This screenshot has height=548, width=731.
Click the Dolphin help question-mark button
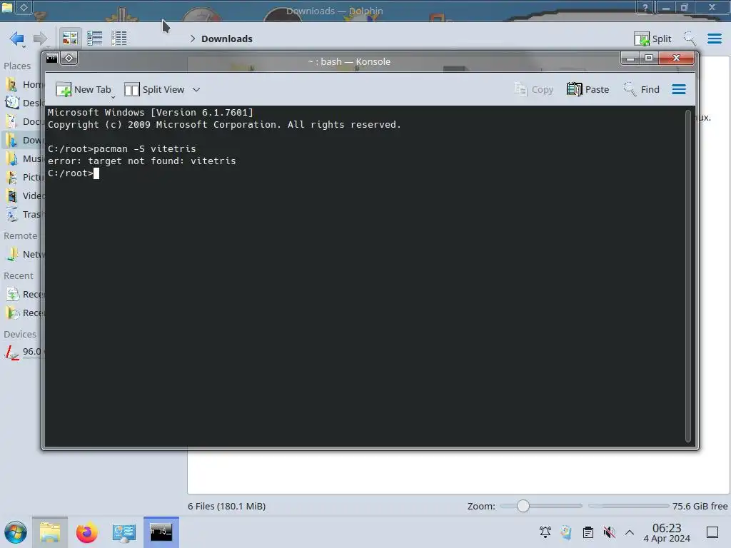(x=645, y=7)
